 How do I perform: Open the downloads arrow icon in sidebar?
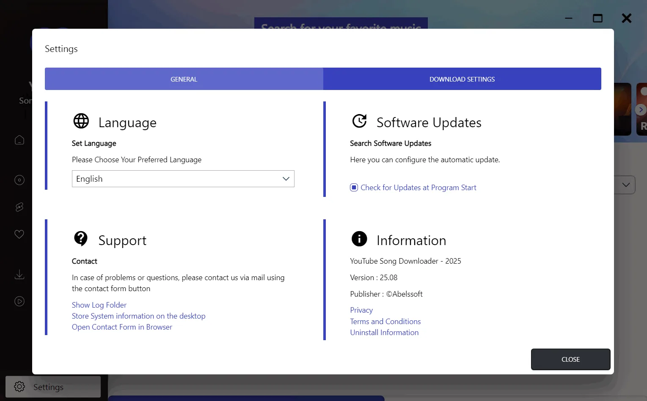tap(19, 275)
